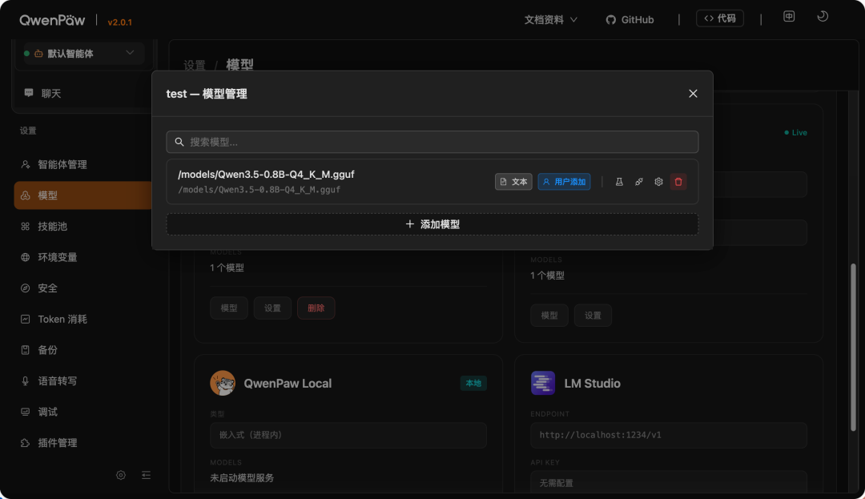Collapse the sidebar with the bottom icon
Image resolution: width=865 pixels, height=499 pixels.
click(x=147, y=475)
